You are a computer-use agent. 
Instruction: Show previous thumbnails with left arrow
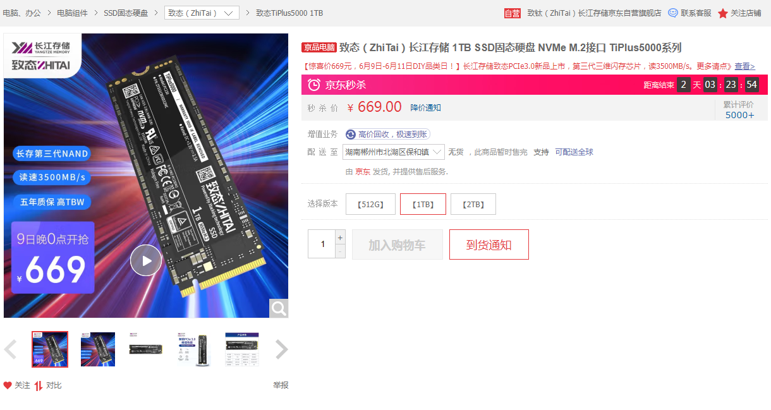click(x=10, y=349)
